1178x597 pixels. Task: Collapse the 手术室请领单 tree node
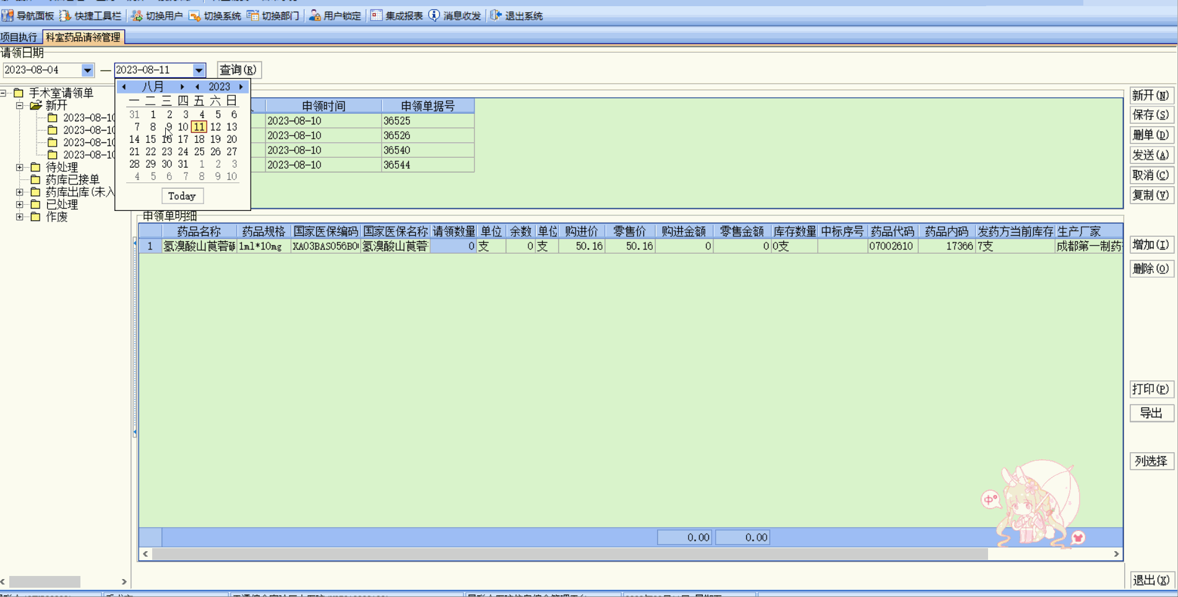pos(3,93)
